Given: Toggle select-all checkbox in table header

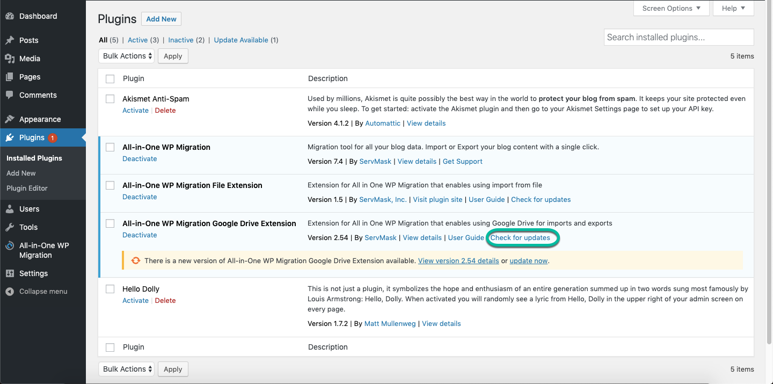Looking at the screenshot, I should tap(110, 79).
